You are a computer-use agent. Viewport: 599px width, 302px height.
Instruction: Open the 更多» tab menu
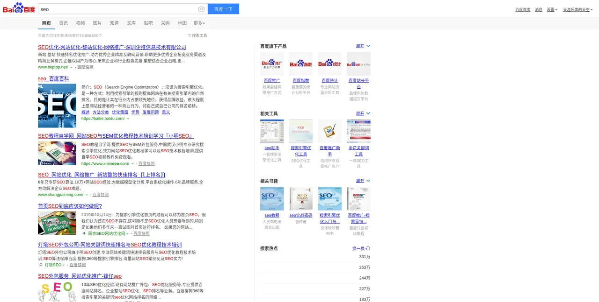pyautogui.click(x=199, y=23)
